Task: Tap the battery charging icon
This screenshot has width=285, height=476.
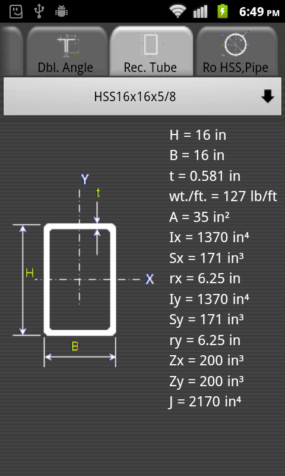Action: [x=223, y=11]
